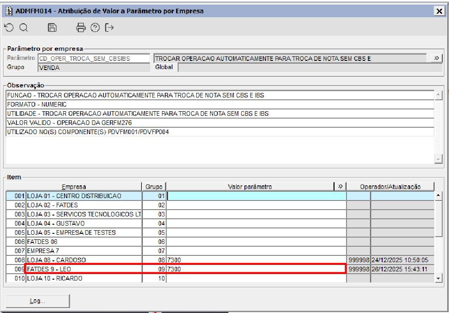Click the save diskette toolbar icon
This screenshot has width=449, height=313.
point(52,27)
